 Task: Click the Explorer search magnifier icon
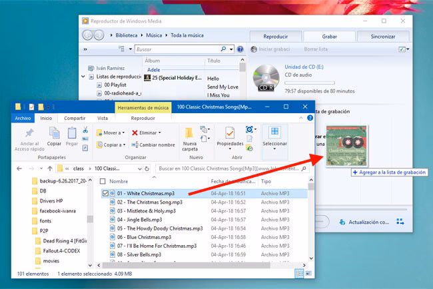tap(304, 168)
